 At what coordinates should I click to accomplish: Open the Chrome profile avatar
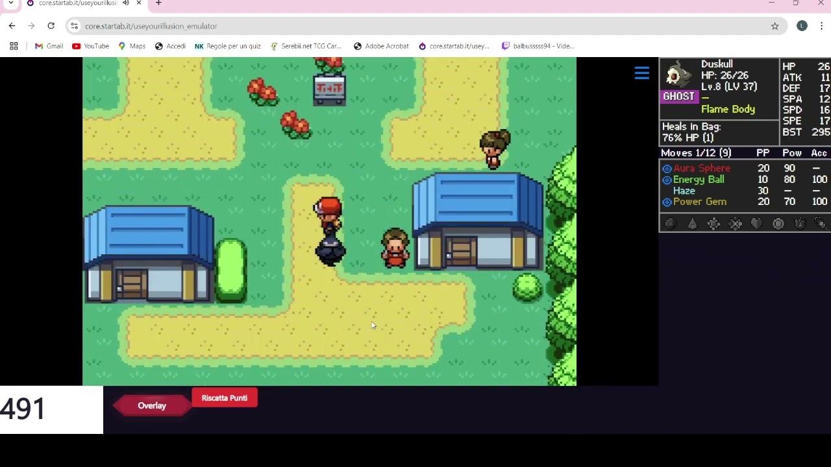802,26
